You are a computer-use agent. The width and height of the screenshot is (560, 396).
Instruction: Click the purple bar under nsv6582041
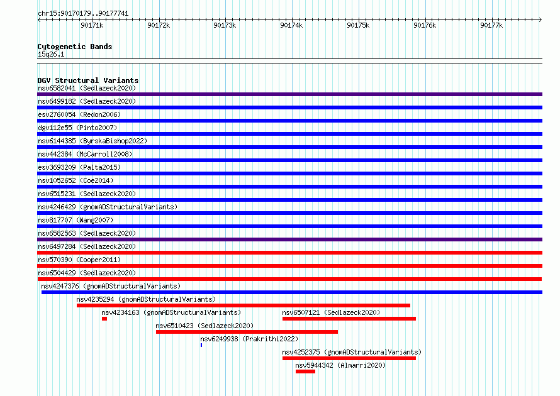click(289, 94)
